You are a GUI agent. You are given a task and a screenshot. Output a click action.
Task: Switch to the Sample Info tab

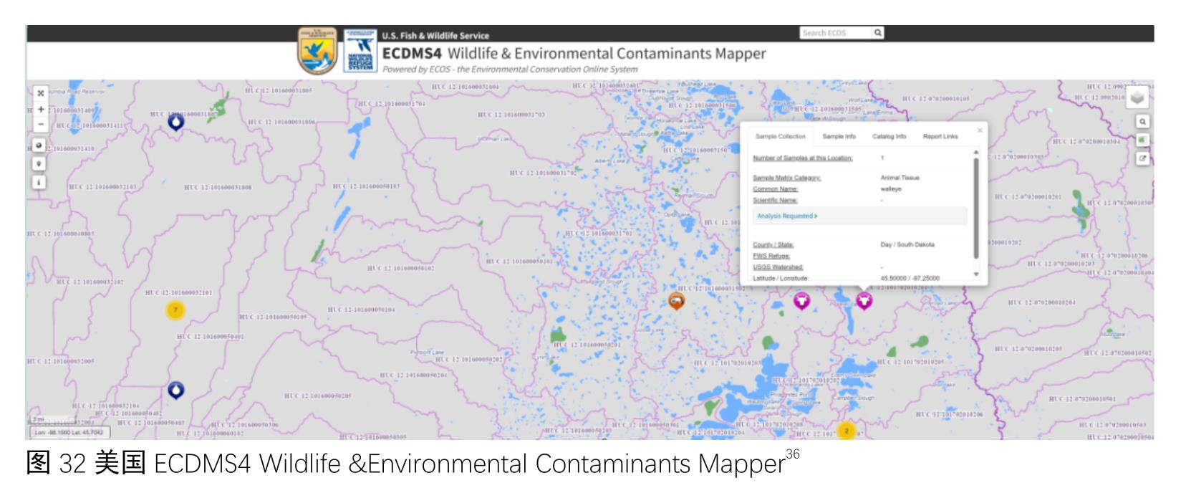pos(839,136)
